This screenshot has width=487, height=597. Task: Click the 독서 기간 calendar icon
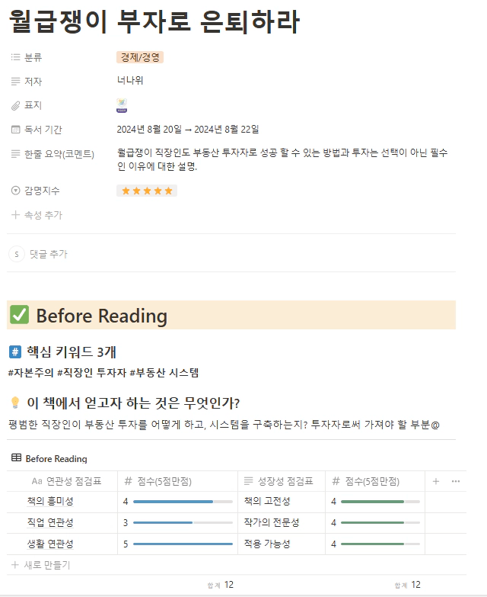point(15,130)
